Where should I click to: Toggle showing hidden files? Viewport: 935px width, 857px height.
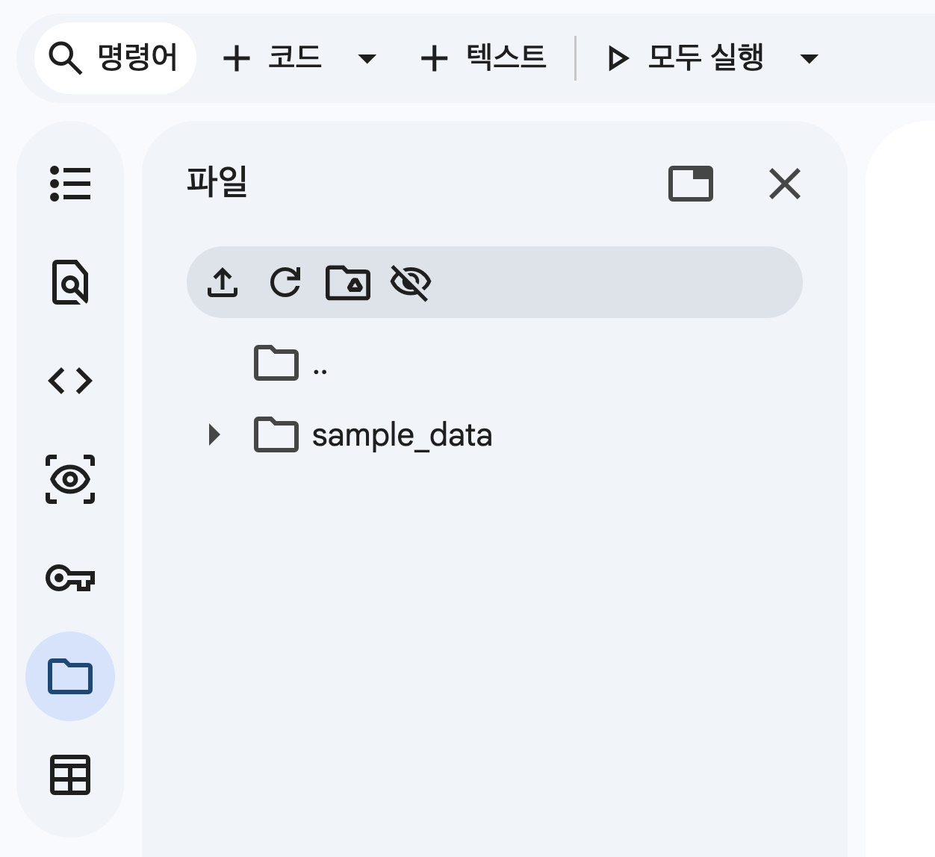pos(411,282)
